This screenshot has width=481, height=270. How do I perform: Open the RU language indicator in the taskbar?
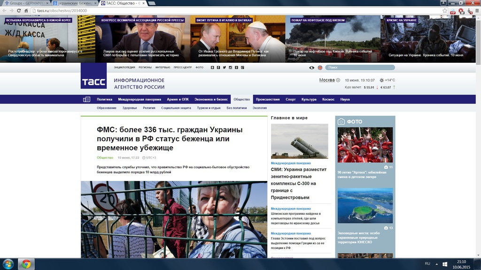427,263
